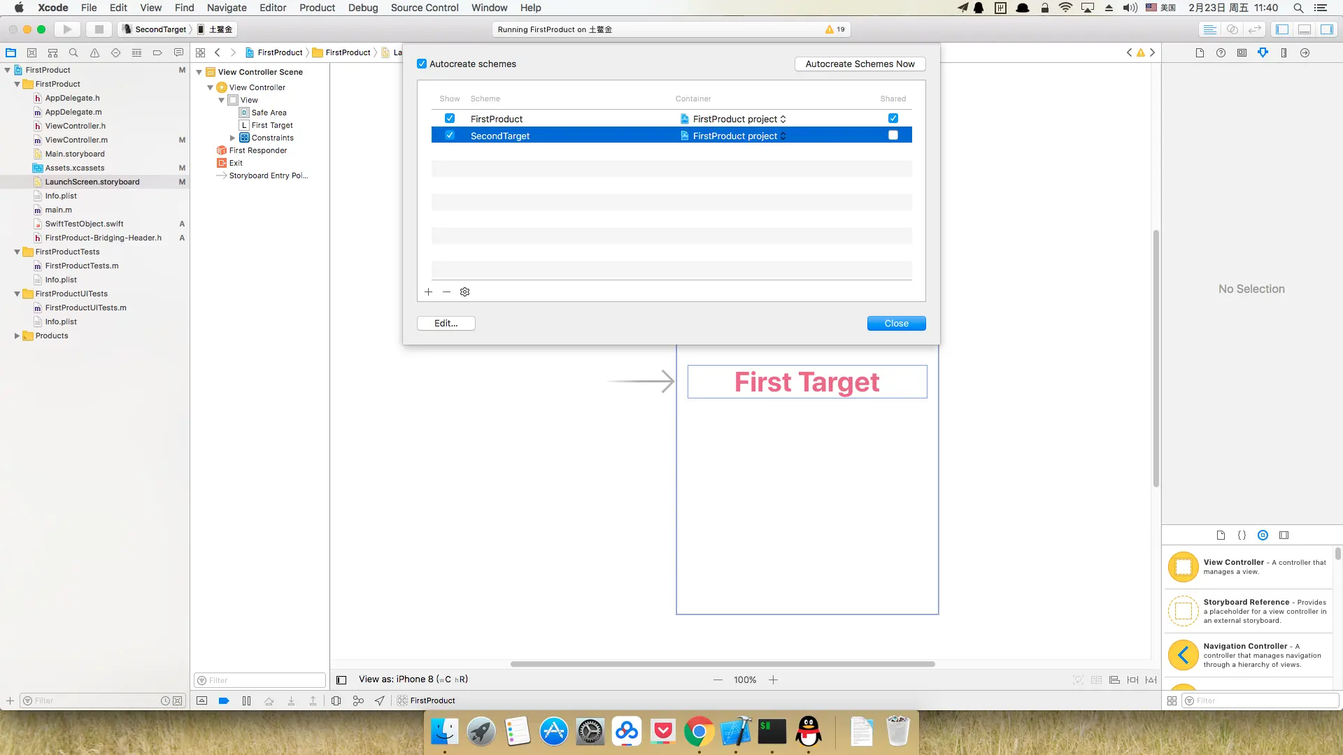Enable Shared checkbox for SecondTarget scheme

point(893,136)
